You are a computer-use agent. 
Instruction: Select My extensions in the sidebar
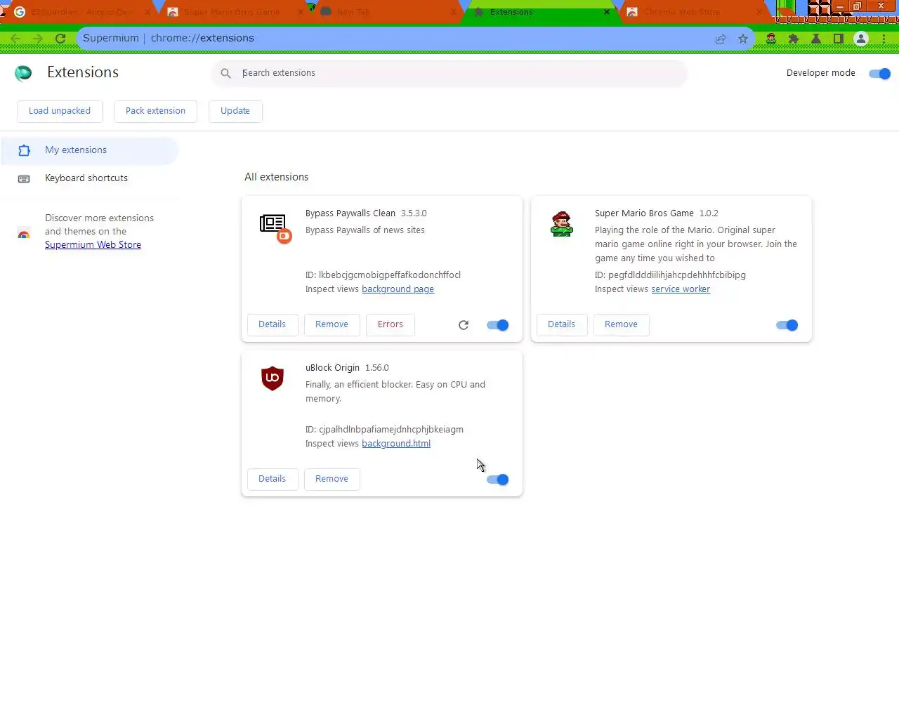[88, 150]
